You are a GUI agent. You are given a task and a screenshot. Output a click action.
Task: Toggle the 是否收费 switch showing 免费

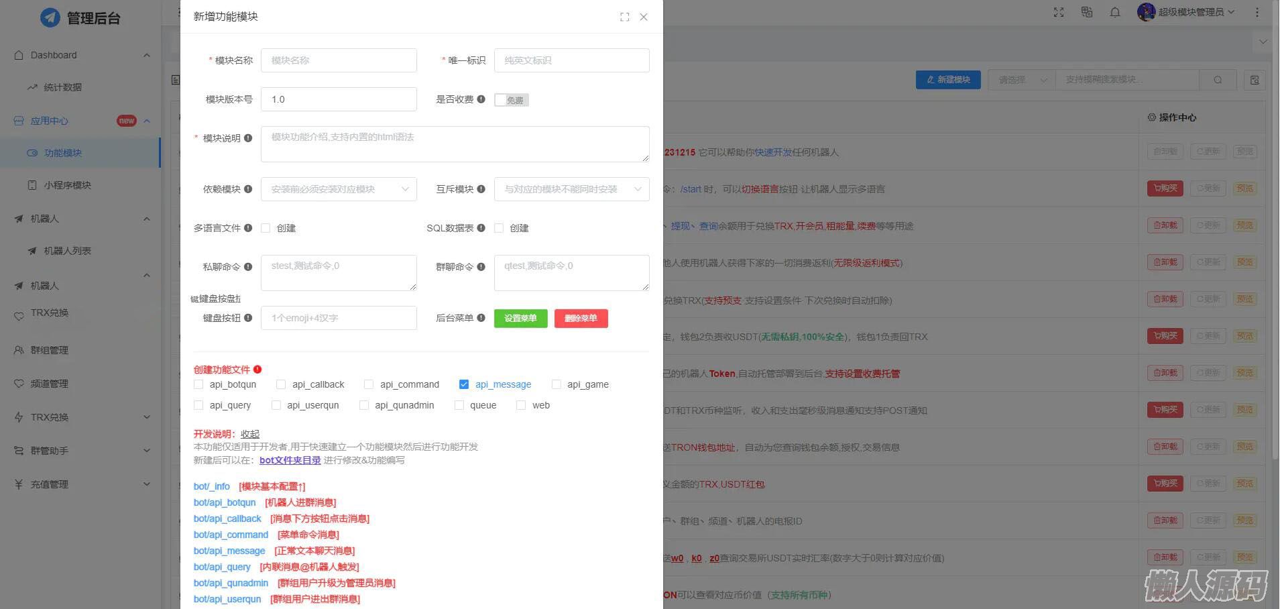512,100
